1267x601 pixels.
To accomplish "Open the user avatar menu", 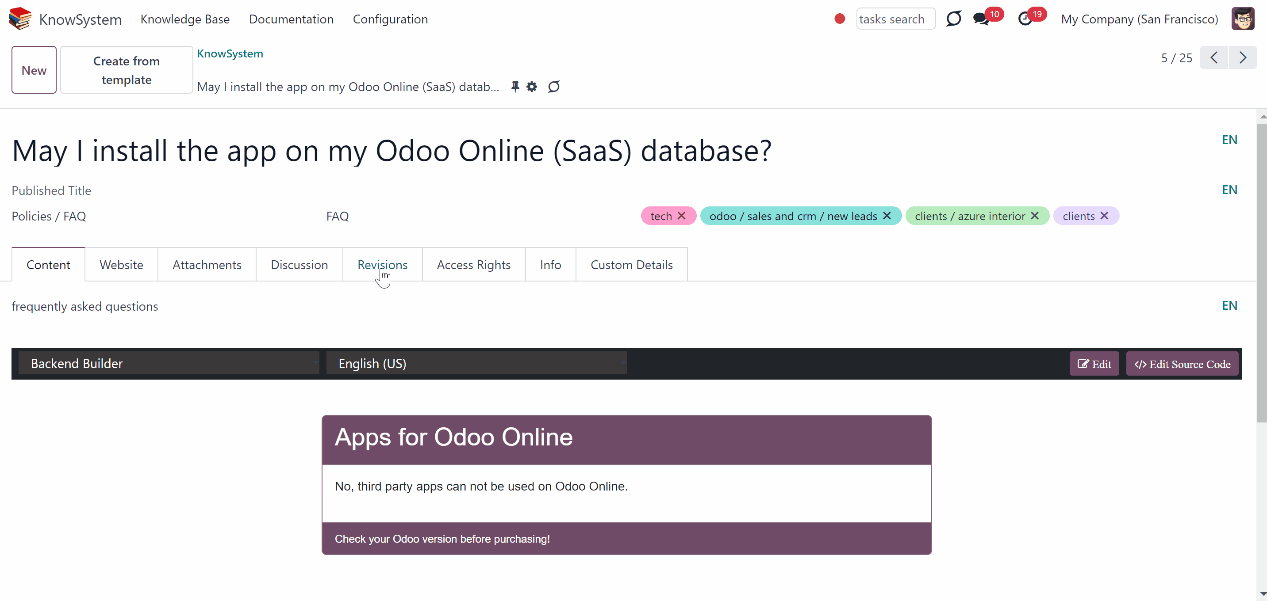I will 1243,19.
